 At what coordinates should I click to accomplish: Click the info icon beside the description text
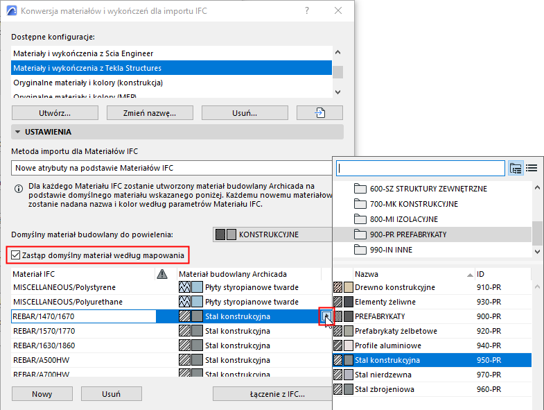coord(19,189)
